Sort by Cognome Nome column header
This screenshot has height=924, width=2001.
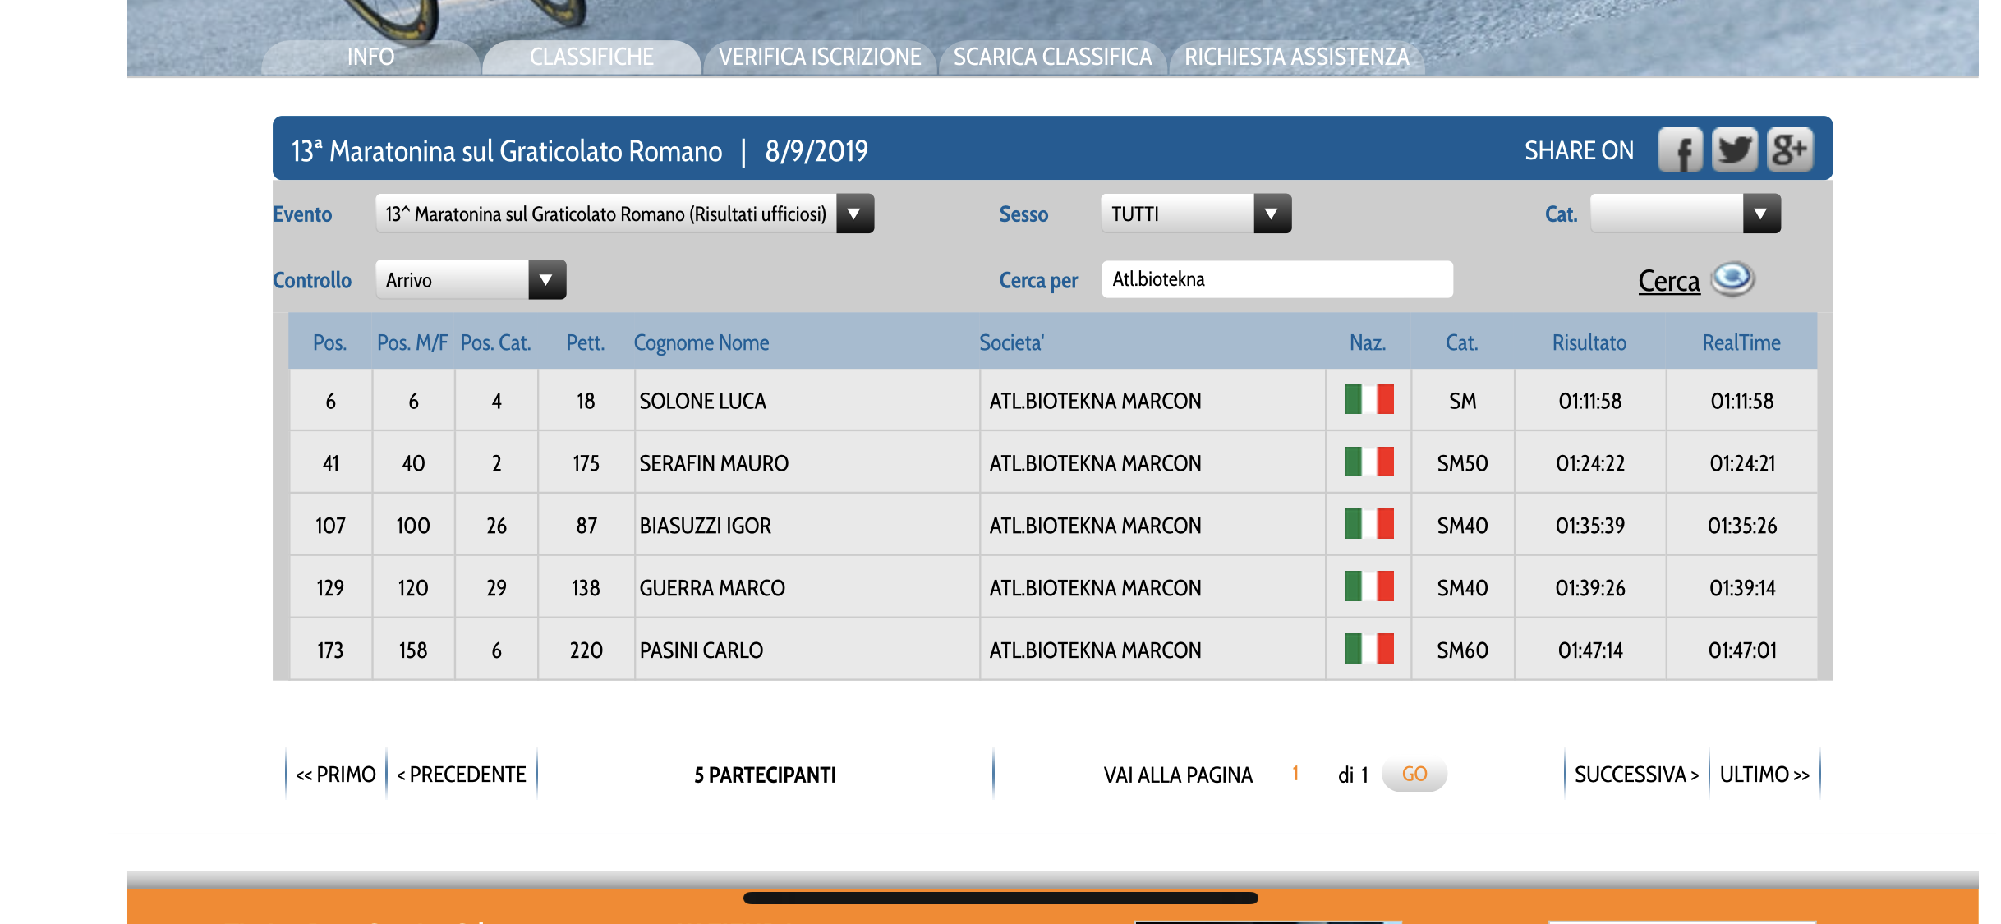point(701,342)
